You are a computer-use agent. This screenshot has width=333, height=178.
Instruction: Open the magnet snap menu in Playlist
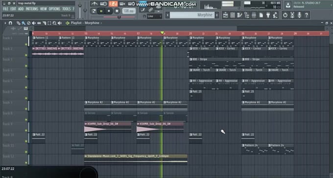[10, 23]
